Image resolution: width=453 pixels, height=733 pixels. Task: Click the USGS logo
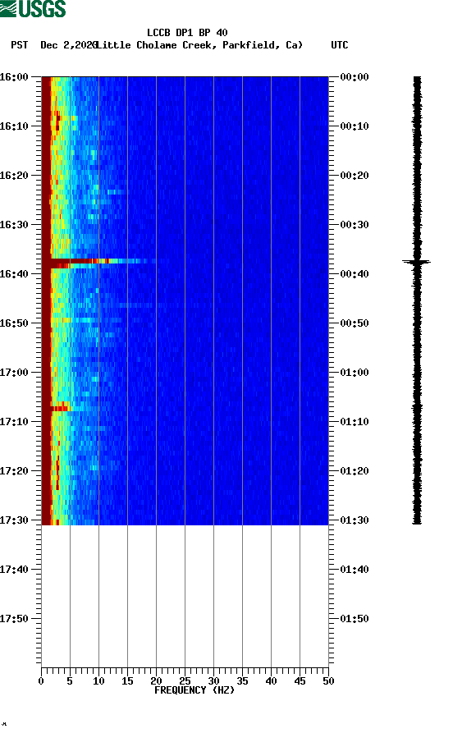pyautogui.click(x=33, y=8)
